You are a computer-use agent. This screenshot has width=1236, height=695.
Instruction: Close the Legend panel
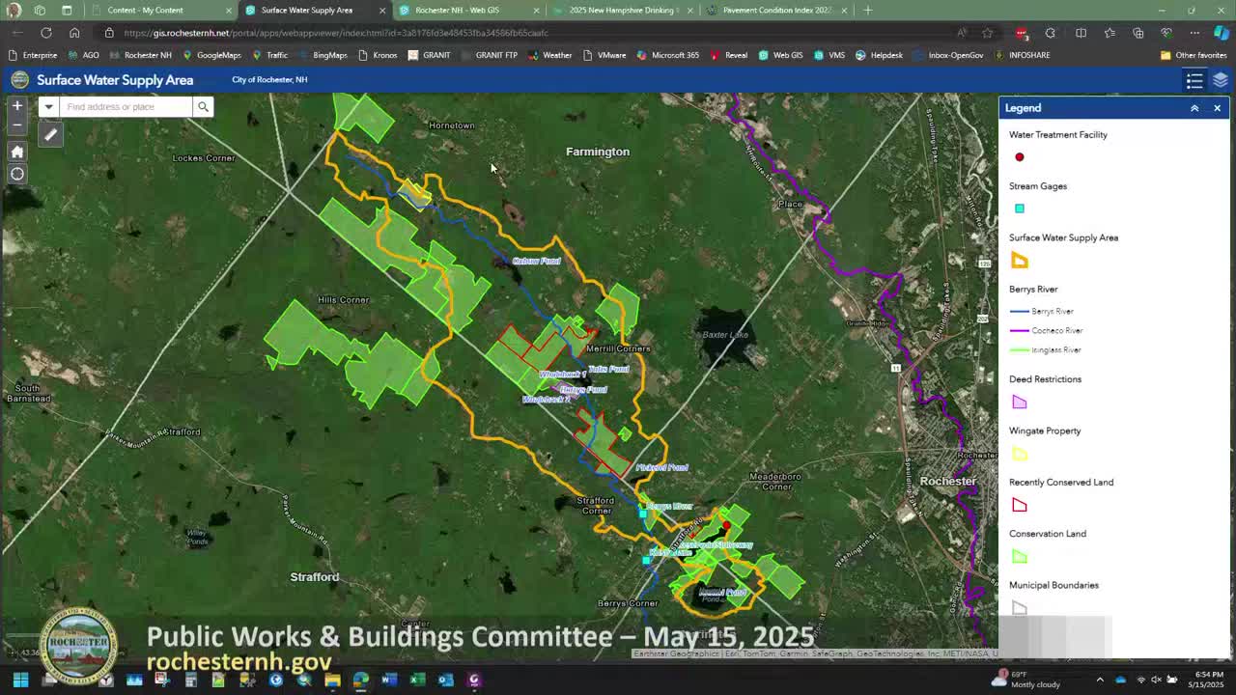click(x=1217, y=108)
